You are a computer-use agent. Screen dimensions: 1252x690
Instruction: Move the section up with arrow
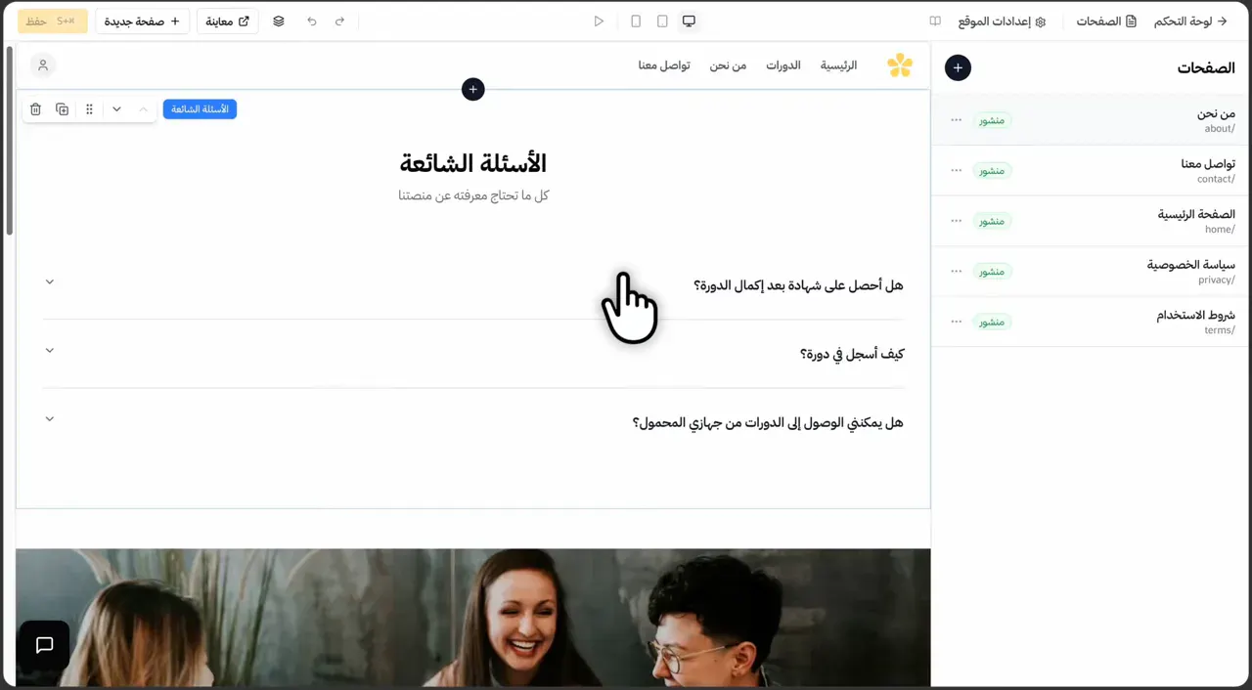[143, 109]
